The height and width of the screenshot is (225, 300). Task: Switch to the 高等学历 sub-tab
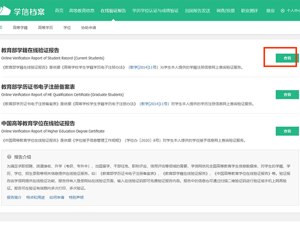pos(45,28)
